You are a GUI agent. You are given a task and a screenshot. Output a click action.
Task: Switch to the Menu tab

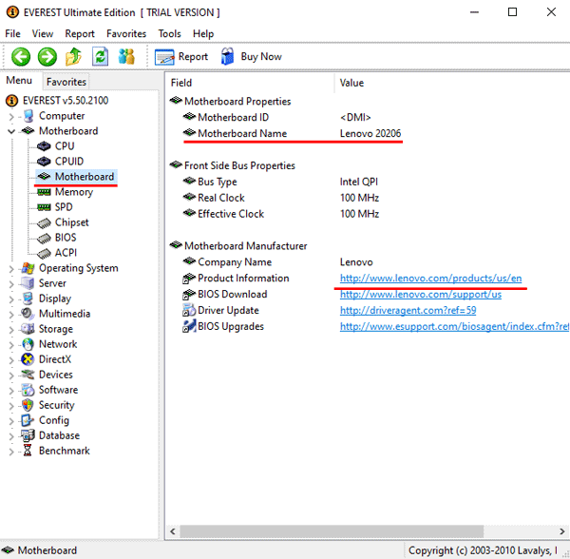[19, 81]
